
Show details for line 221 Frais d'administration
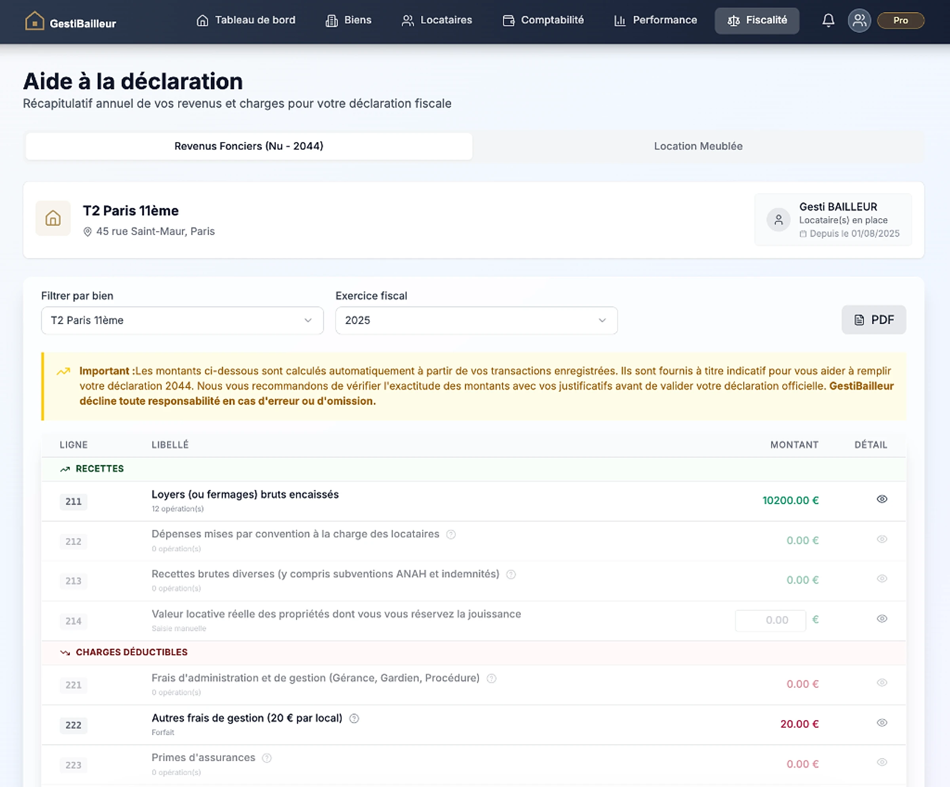click(882, 683)
